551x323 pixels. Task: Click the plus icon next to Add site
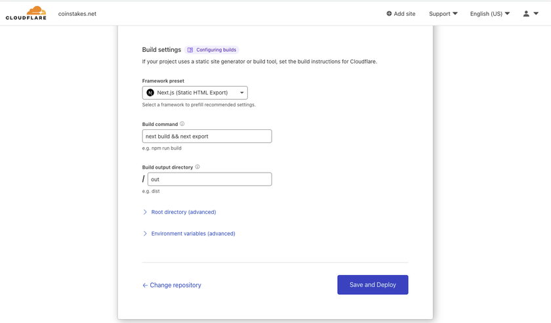pyautogui.click(x=389, y=13)
